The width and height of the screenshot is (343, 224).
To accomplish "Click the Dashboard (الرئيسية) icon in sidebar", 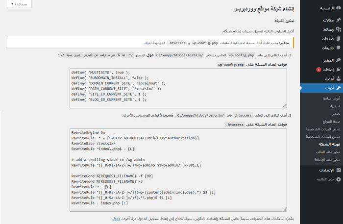I will 338,8.
